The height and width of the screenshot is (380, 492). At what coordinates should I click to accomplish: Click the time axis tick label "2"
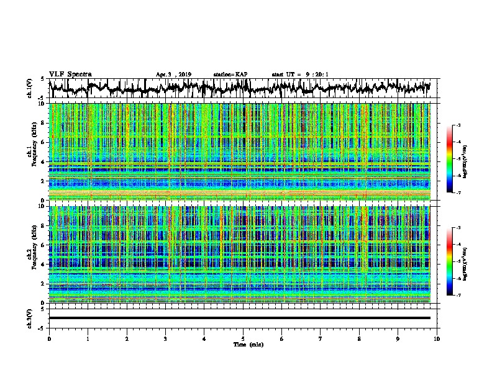click(x=127, y=339)
